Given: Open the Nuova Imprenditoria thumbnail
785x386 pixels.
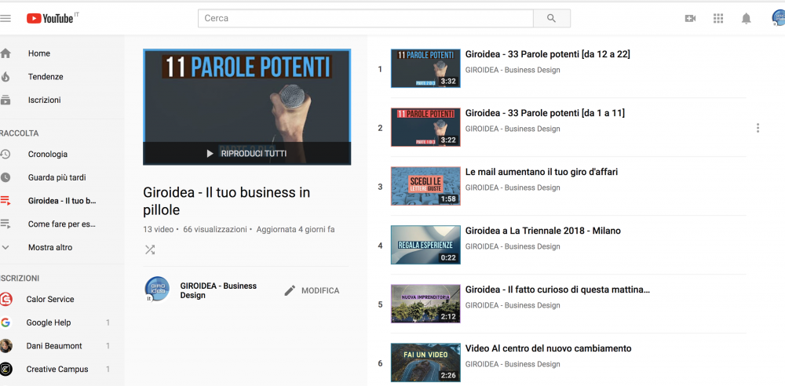Looking at the screenshot, I should (425, 304).
